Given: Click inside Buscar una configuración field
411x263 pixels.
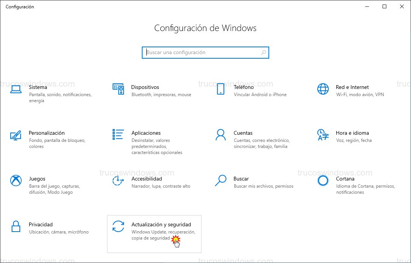Looking at the screenshot, I should 197,52.
